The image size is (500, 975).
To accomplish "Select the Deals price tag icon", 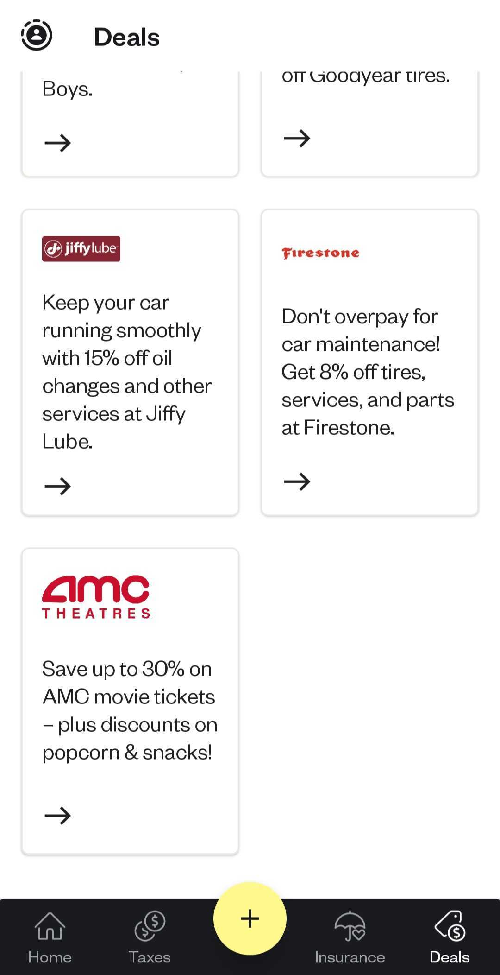I will click(x=450, y=926).
